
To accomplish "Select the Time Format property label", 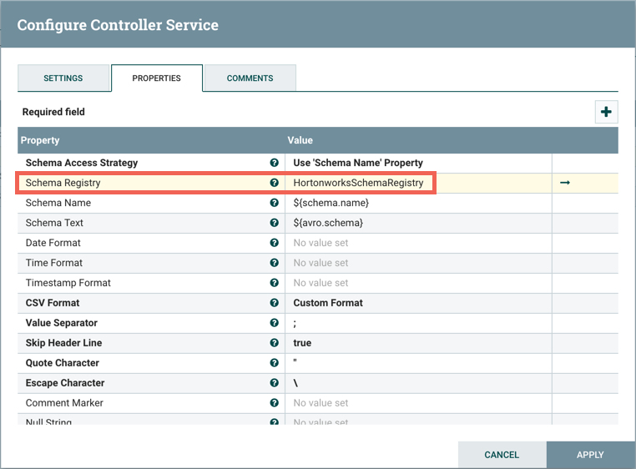I will 54,263.
